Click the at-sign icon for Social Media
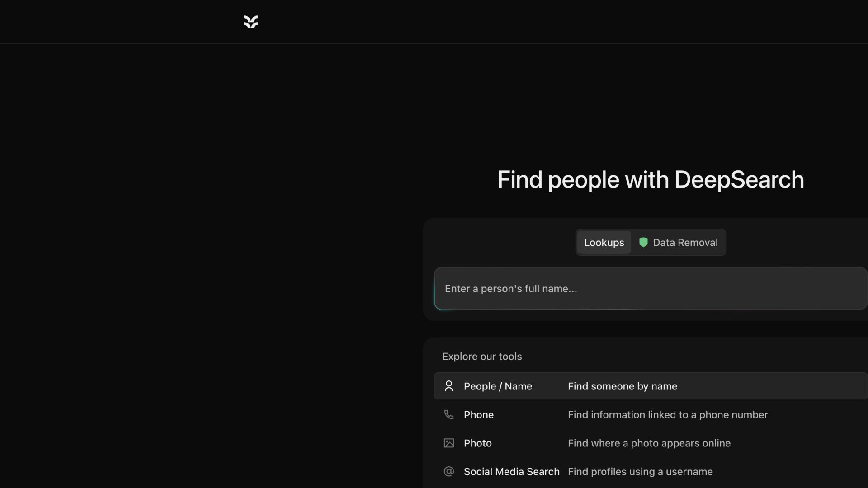Image resolution: width=868 pixels, height=488 pixels. click(x=449, y=472)
